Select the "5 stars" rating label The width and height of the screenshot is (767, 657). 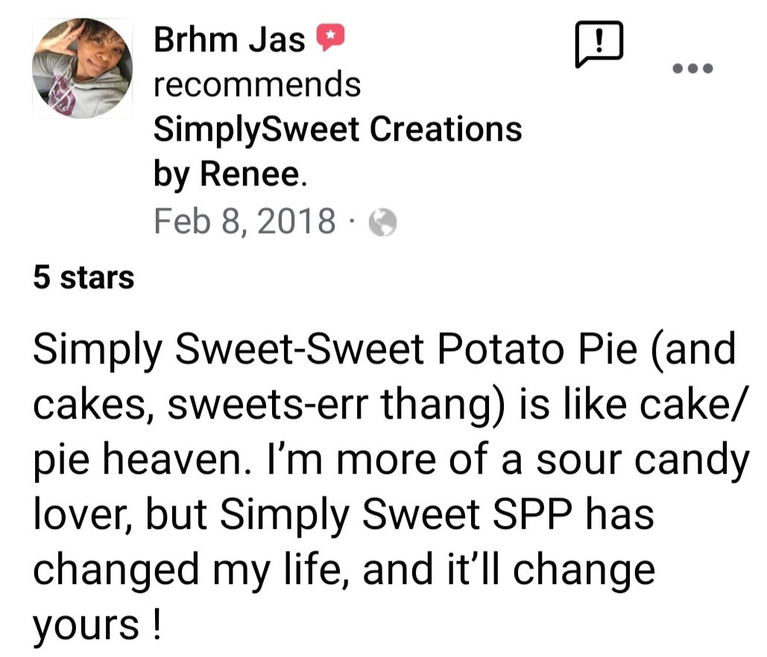pyautogui.click(x=83, y=278)
